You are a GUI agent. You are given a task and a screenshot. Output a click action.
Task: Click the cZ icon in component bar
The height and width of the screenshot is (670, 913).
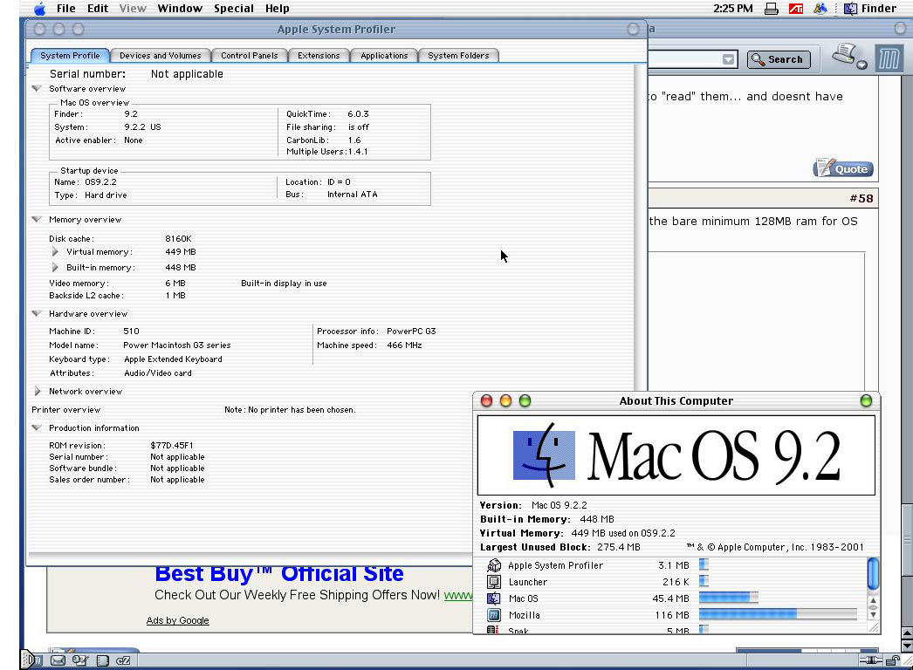[x=123, y=660]
